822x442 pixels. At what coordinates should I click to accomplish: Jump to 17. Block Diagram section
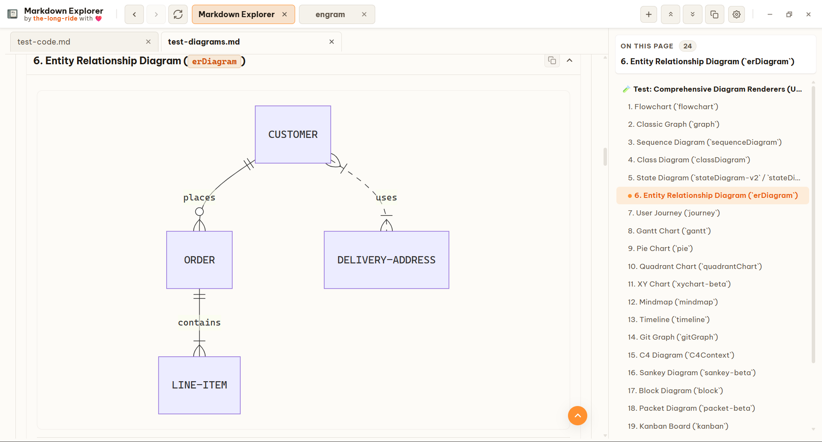coord(712,391)
